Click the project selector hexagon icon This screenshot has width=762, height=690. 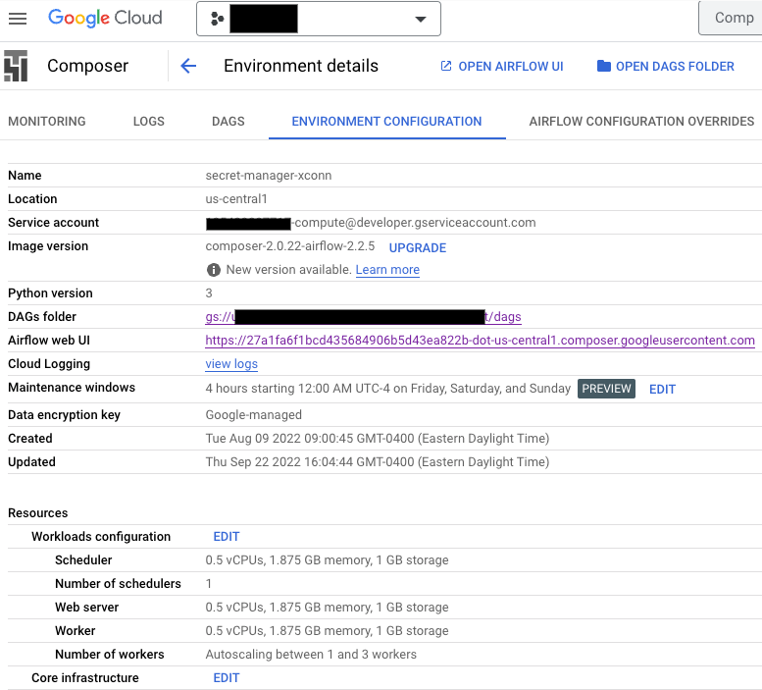click(x=218, y=19)
